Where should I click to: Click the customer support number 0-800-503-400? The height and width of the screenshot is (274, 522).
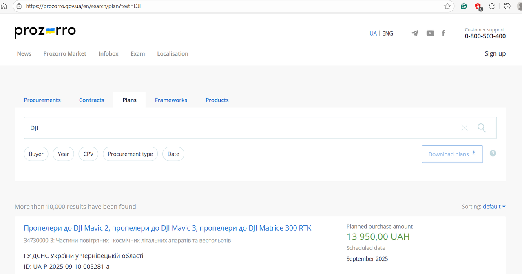[485, 36]
